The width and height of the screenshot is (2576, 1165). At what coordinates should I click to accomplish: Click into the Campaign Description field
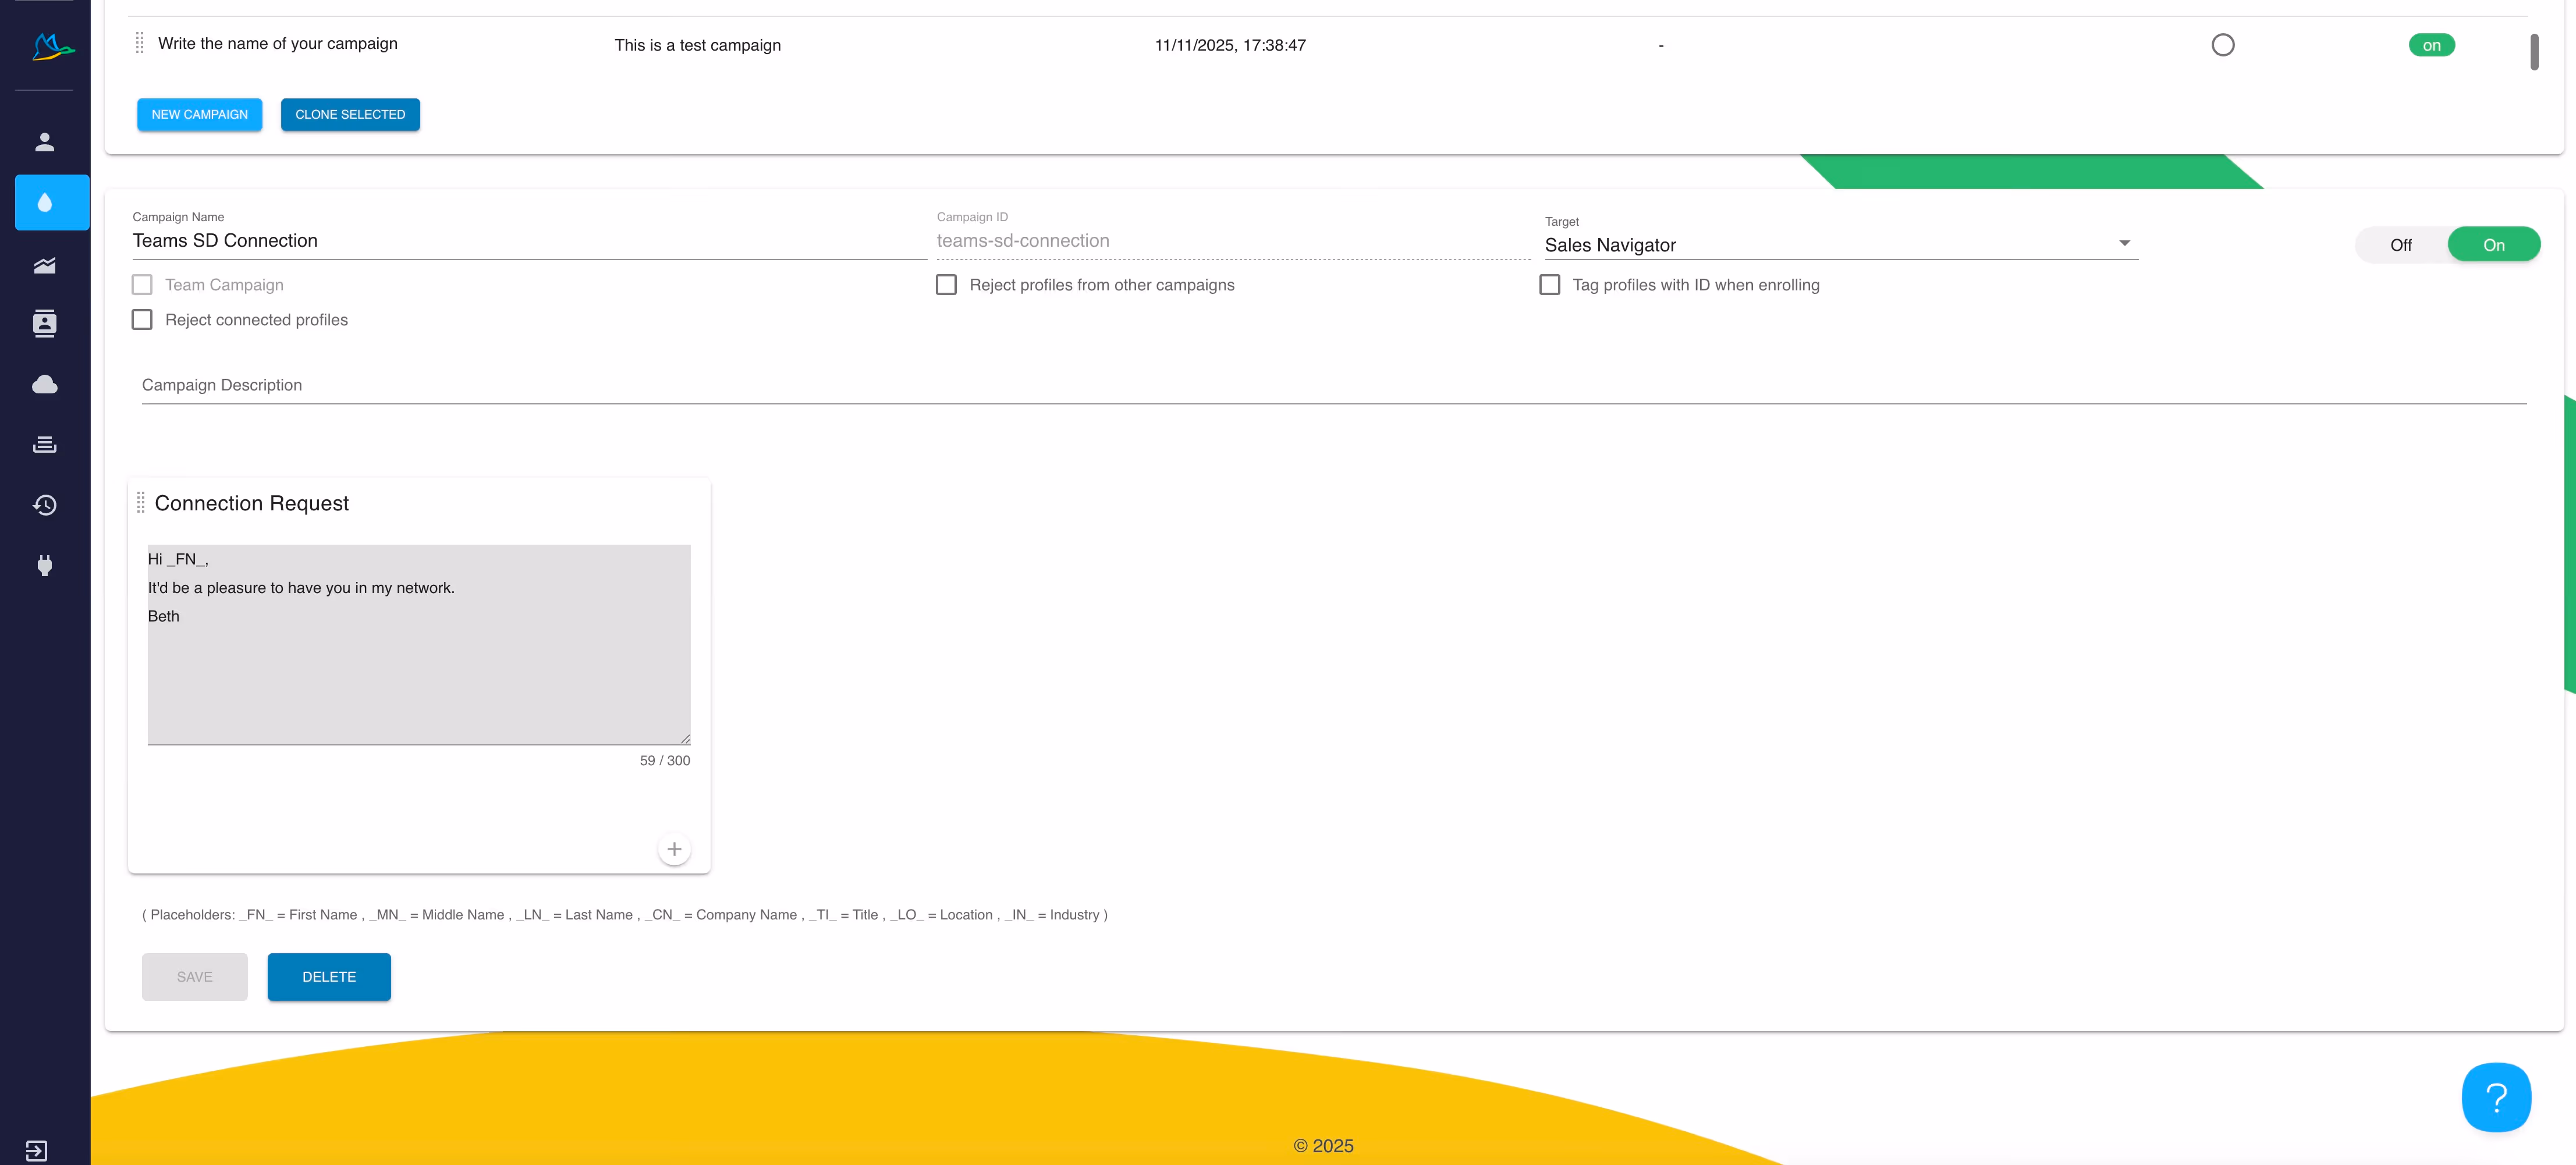tap(1333, 386)
